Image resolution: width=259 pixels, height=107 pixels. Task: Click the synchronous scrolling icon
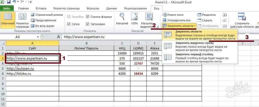(224, 20)
